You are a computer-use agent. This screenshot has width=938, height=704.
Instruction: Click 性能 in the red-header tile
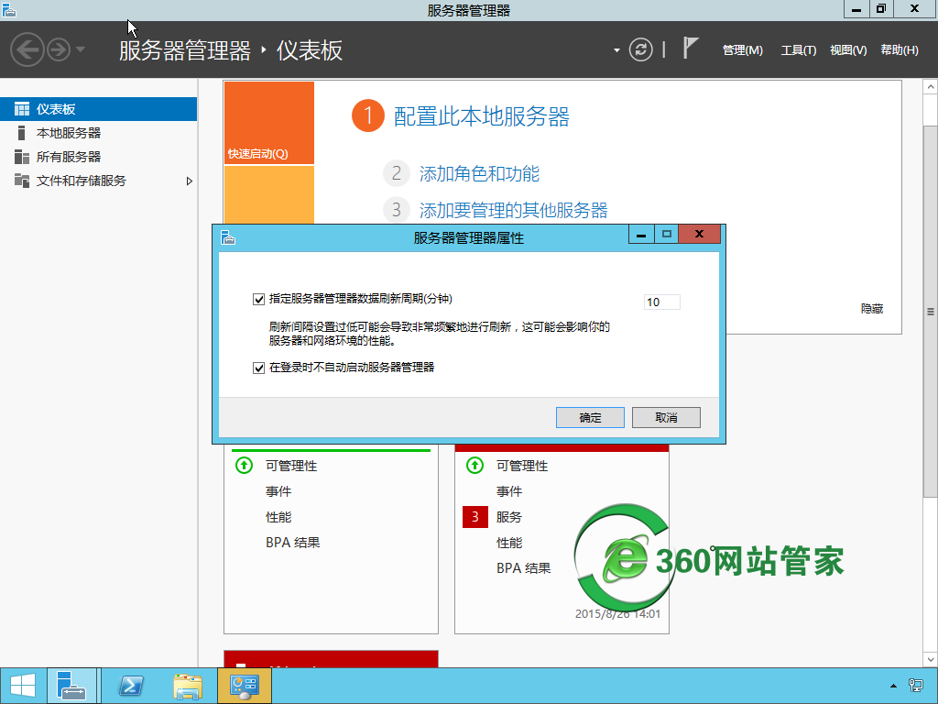coord(509,543)
